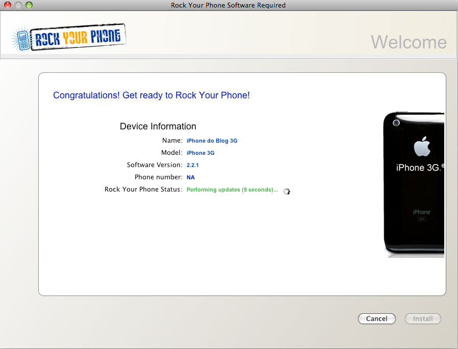Image resolution: width=458 pixels, height=349 pixels.
Task: Click the window title bar text
Action: pos(228,5)
